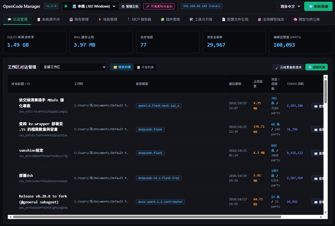
Task: Open 环境复制与备份 backup tool
Action: click(159, 6)
